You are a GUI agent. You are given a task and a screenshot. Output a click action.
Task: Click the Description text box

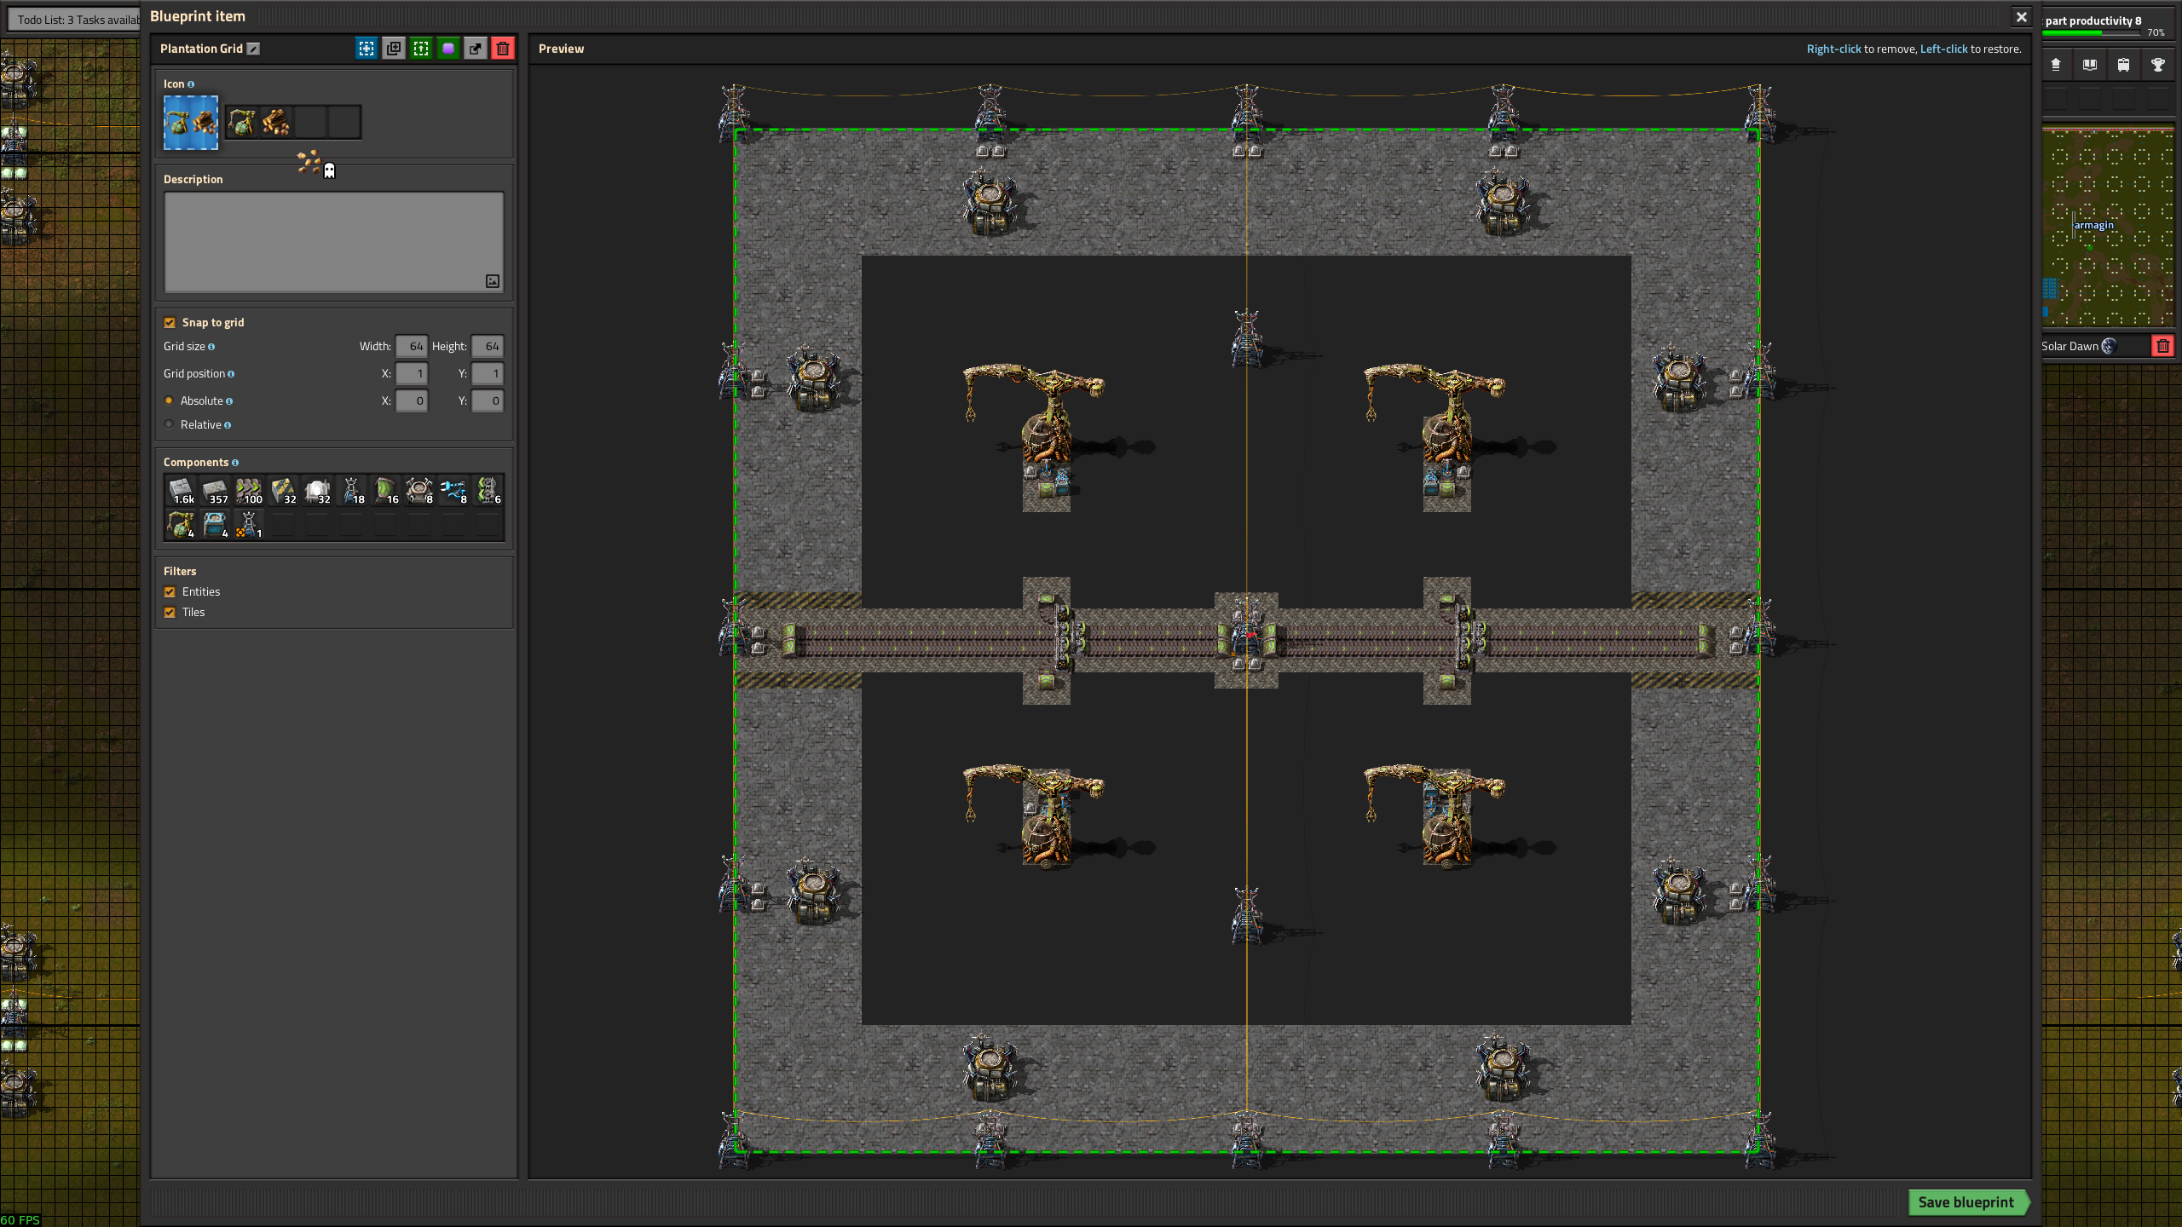[333, 242]
